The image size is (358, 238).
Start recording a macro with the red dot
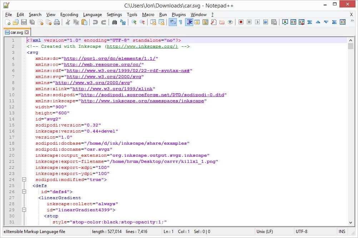[241, 22]
